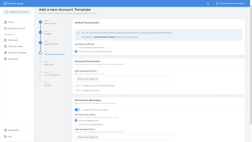Enable Include Inline Policy toggle
Image resolution: width=252 pixels, height=142 pixels.
(77, 90)
